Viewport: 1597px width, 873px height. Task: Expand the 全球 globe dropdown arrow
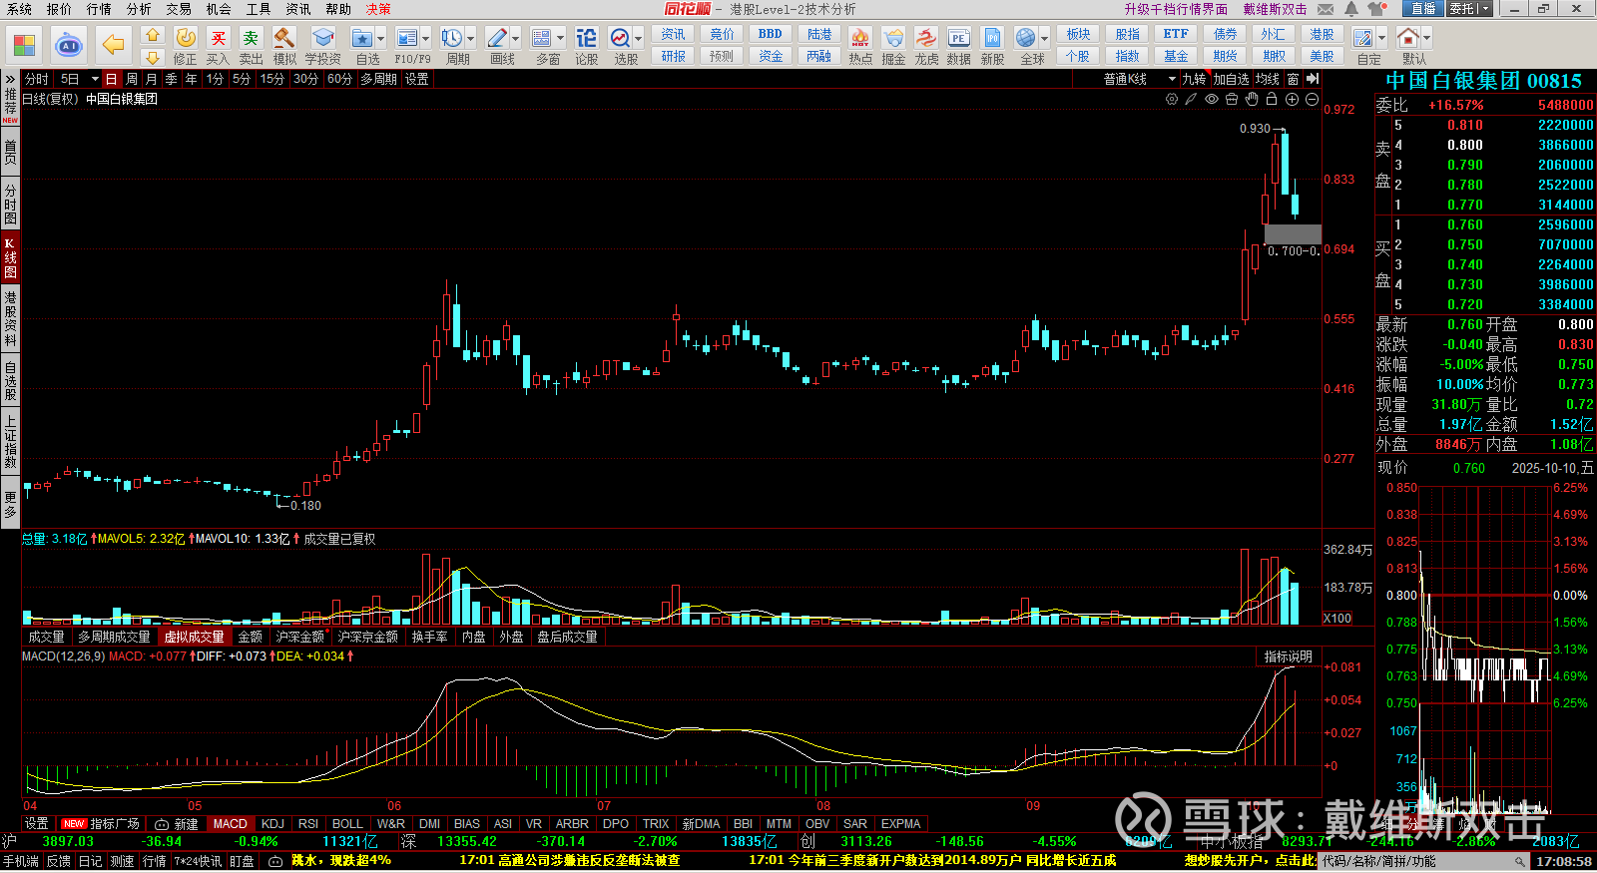pos(1045,39)
